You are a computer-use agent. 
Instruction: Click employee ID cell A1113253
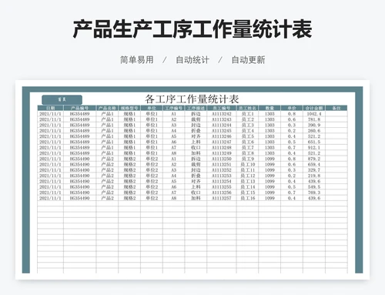222,176
